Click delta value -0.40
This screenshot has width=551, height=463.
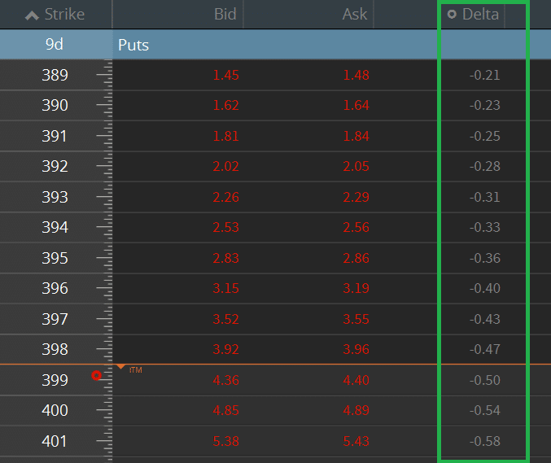point(484,288)
